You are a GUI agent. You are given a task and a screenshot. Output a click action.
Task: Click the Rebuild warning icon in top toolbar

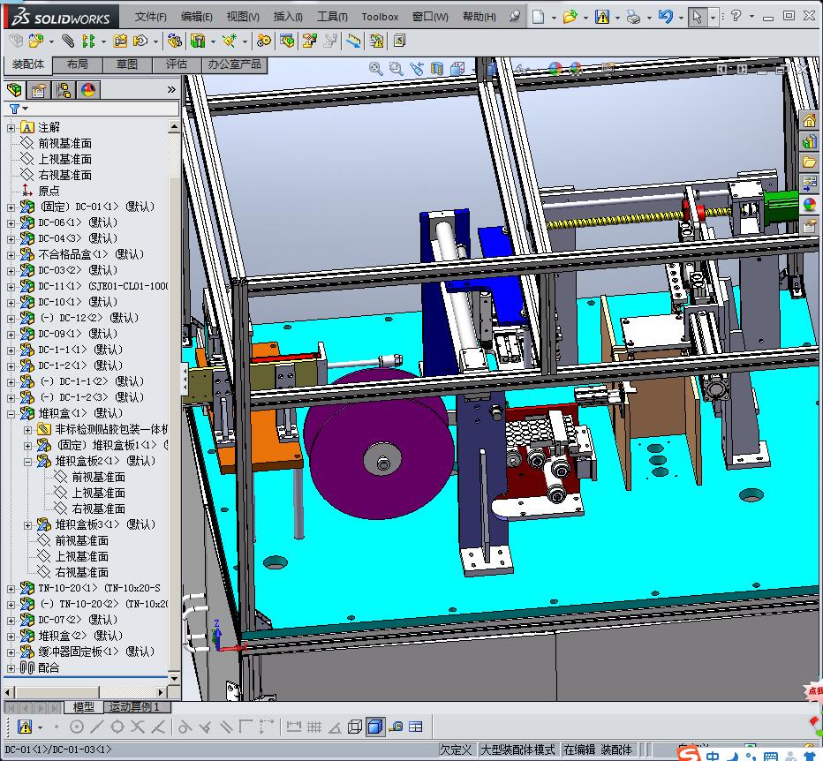tap(602, 17)
